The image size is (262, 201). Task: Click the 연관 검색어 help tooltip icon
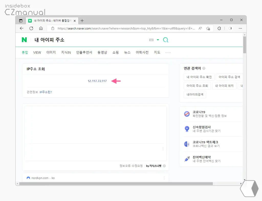pyautogui.click(x=204, y=68)
